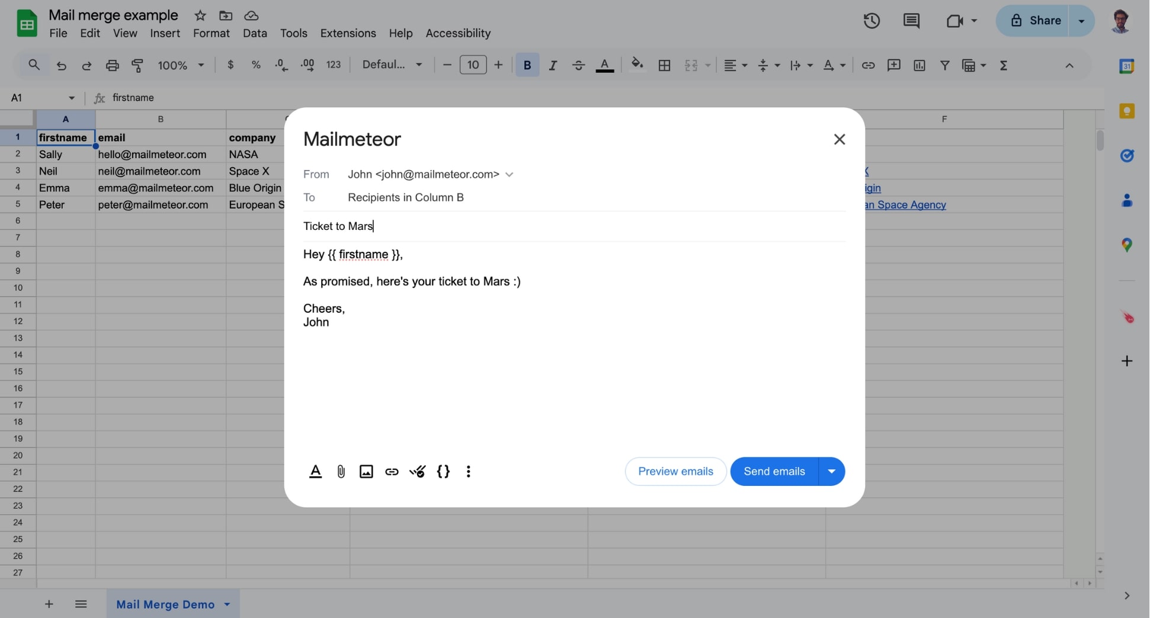The width and height of the screenshot is (1150, 618).
Task: Decrease decimal places
Action: pyautogui.click(x=281, y=65)
